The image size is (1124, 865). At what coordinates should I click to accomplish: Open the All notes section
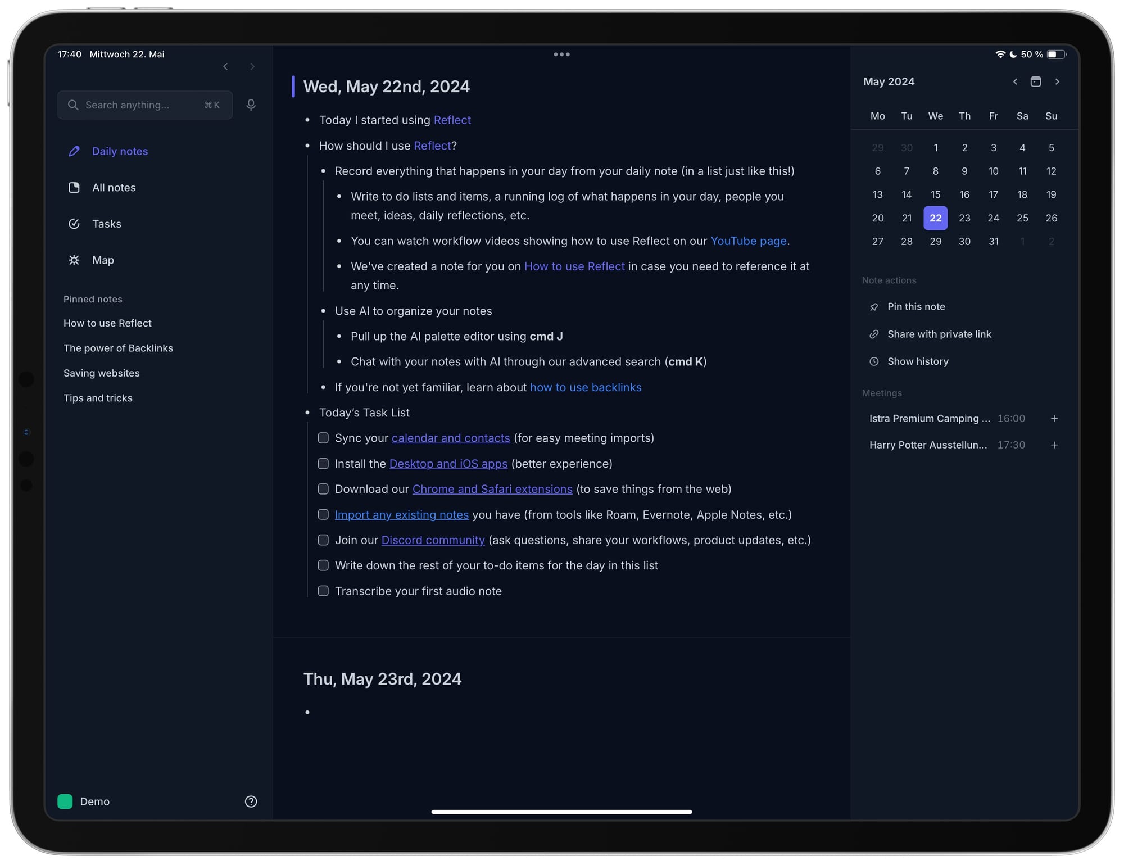[x=114, y=188]
